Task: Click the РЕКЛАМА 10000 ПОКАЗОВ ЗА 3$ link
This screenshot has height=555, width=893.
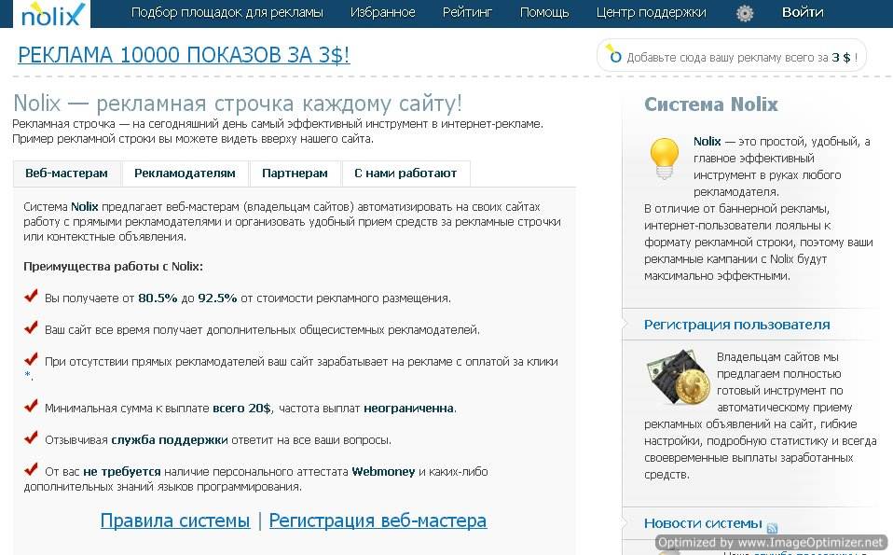Action: [x=184, y=55]
